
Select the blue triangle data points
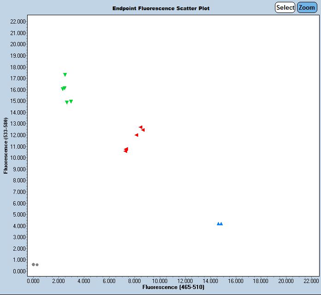pos(220,223)
